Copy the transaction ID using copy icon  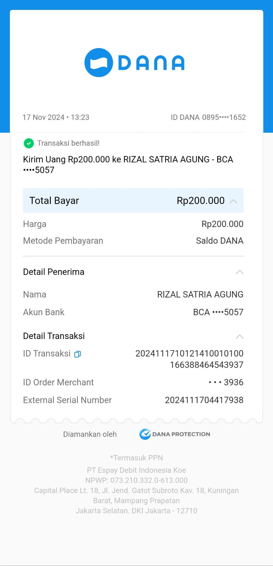pos(78,354)
